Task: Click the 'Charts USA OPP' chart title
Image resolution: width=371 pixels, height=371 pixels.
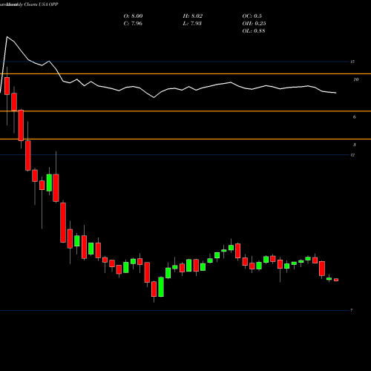Action: click(x=42, y=4)
